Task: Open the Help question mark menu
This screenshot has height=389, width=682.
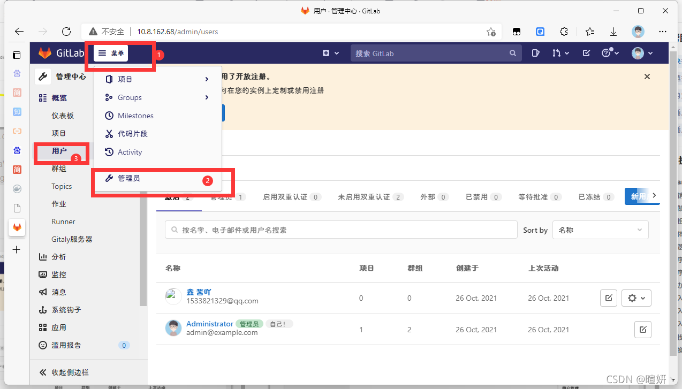Action: click(610, 53)
